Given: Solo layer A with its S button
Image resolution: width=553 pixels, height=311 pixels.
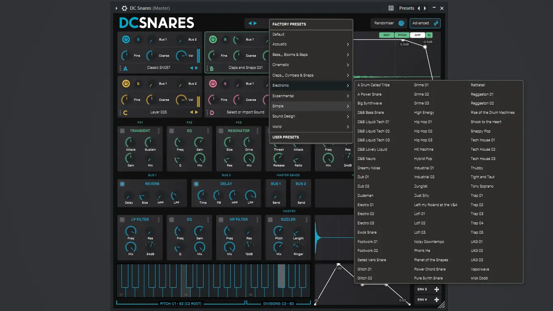Looking at the screenshot, I should coord(138,39).
